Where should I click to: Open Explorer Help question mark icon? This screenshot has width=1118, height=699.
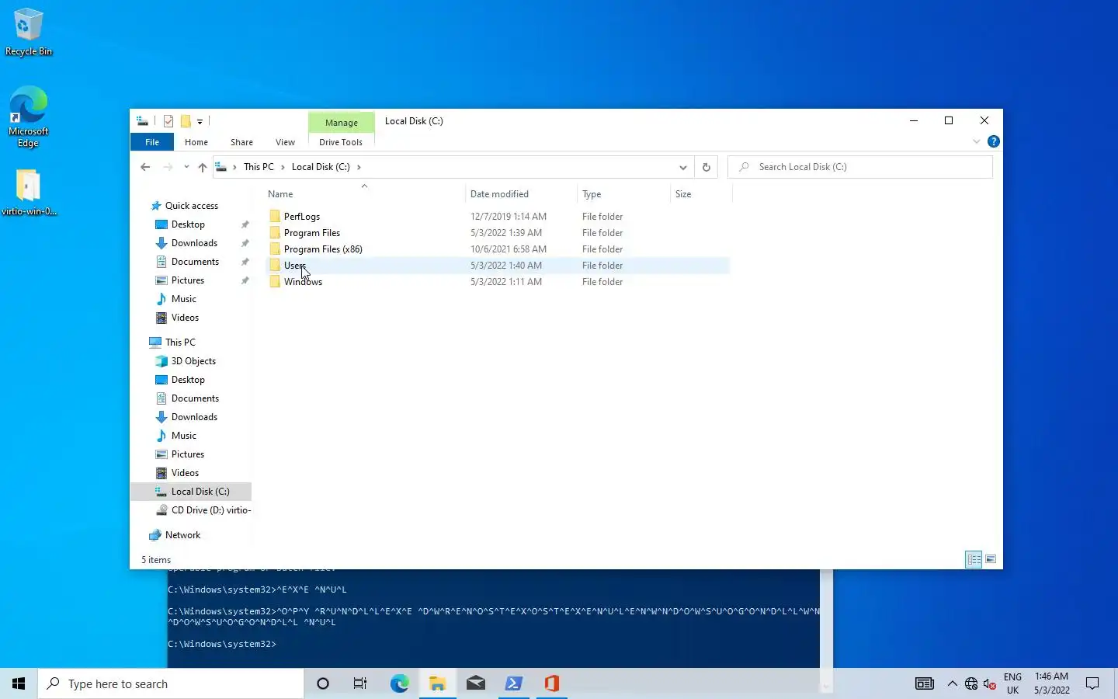point(993,141)
